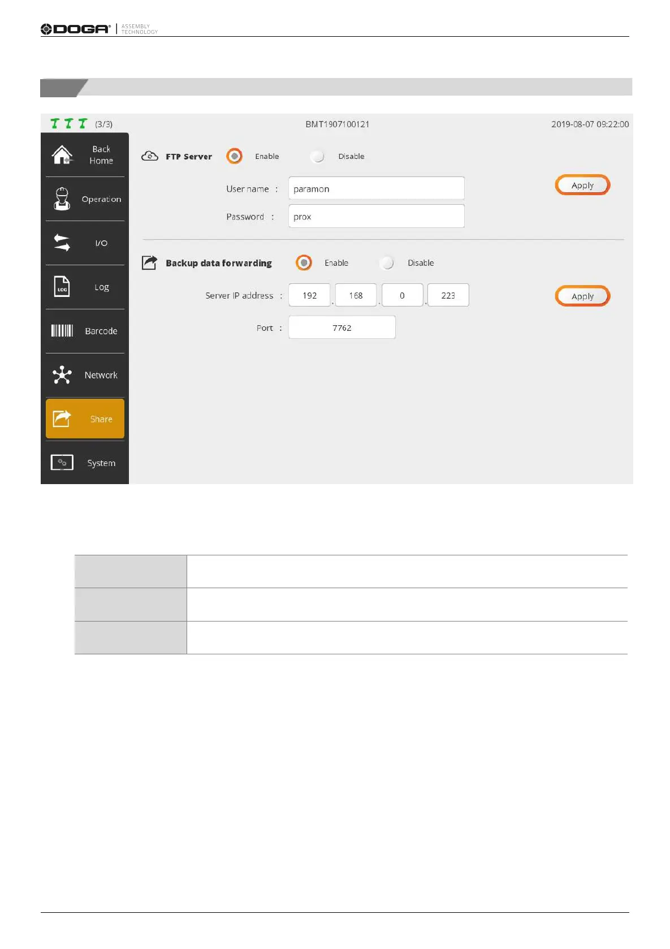Viewport: 670px width, 949px height.
Task: Click the Port field showing 7762
Action: click(x=342, y=327)
